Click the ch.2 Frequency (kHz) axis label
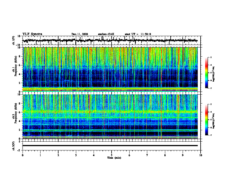 [x=15, y=113]
